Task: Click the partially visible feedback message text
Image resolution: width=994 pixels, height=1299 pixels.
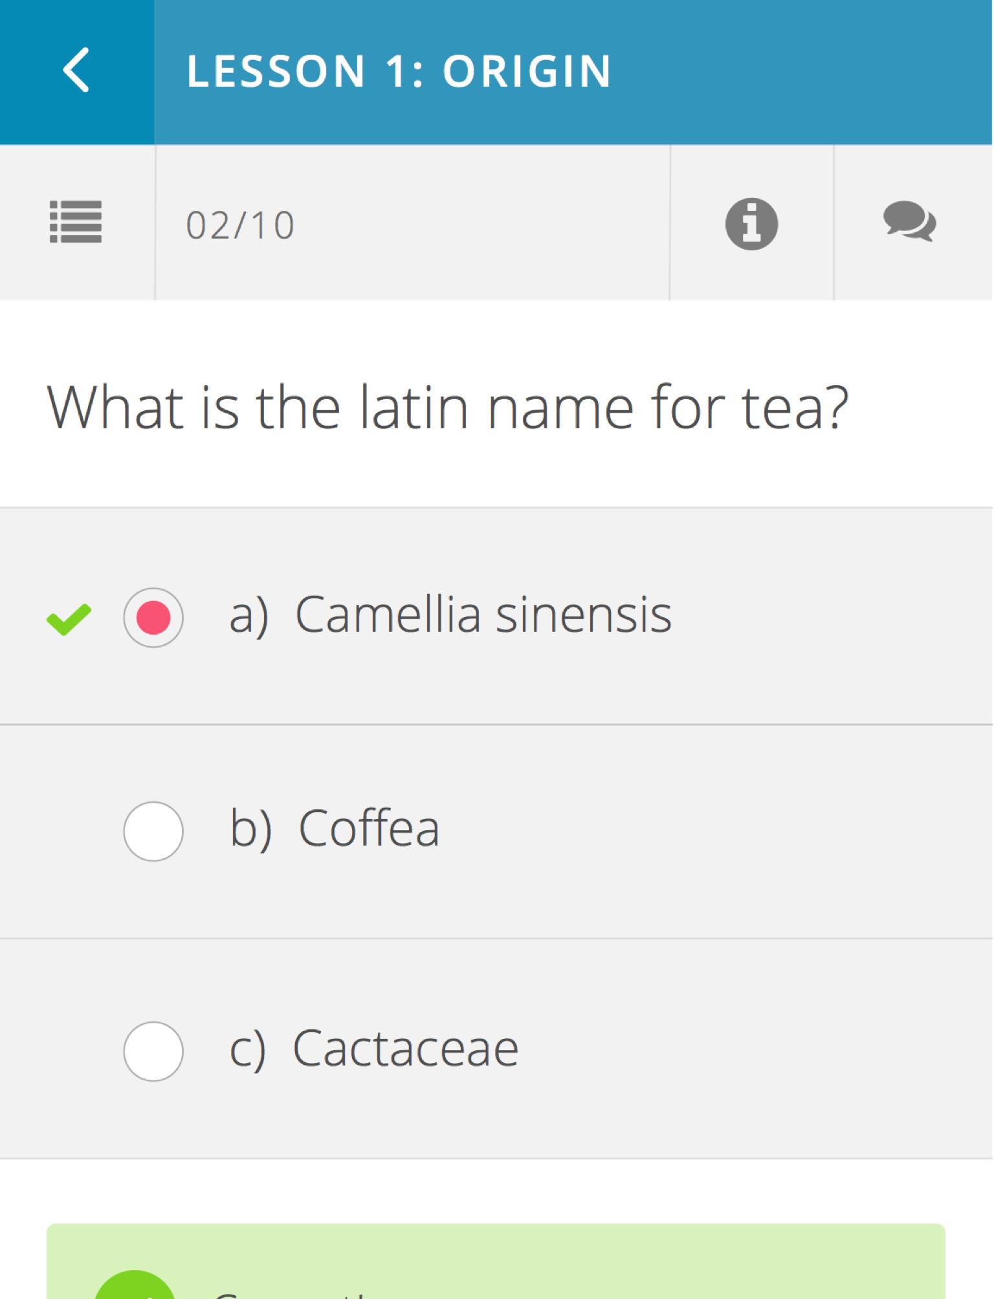Action: click(x=291, y=1293)
